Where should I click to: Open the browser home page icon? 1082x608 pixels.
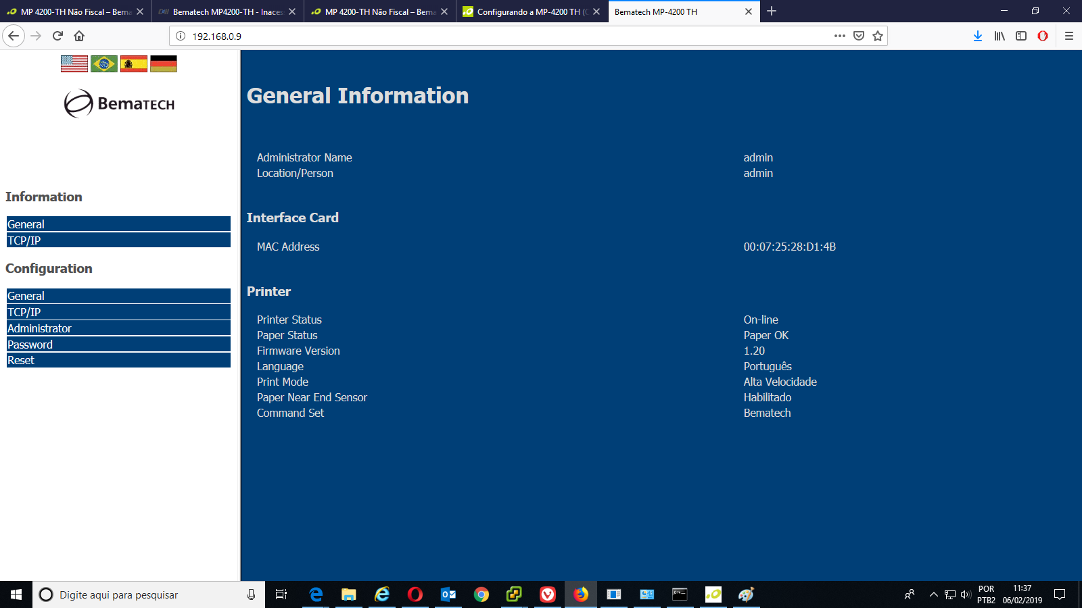point(79,36)
